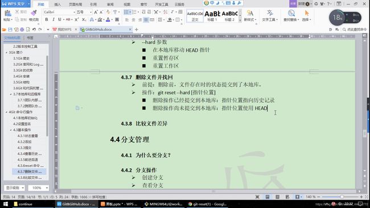
Task: Decrease paragraph indent
Action: click(143, 12)
